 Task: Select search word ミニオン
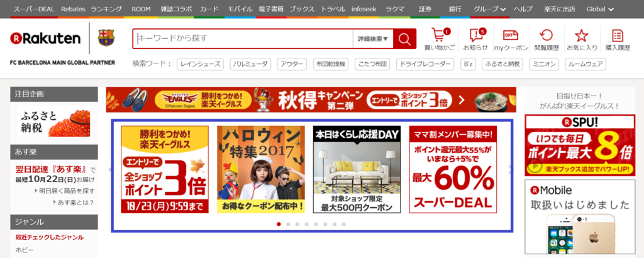[x=544, y=64]
